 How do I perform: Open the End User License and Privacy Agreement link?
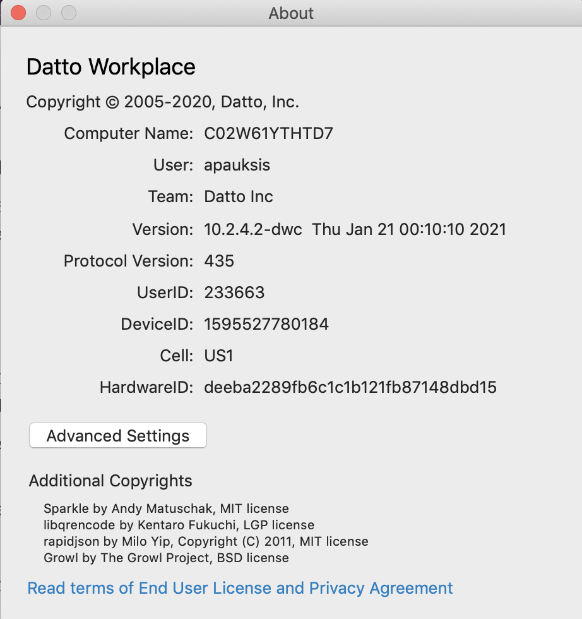tap(240, 588)
